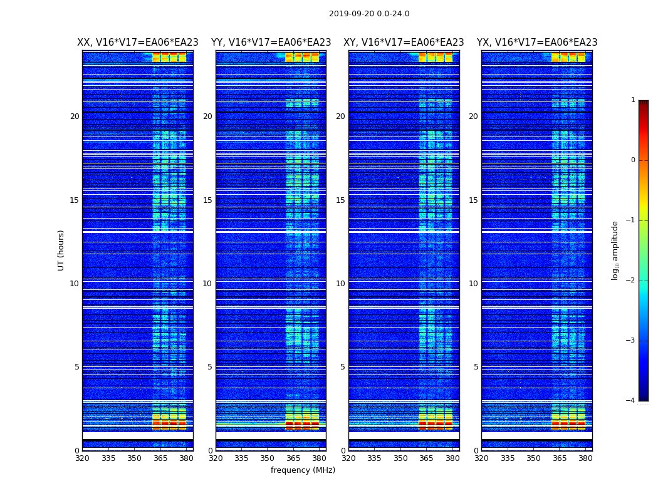This screenshot has width=658, height=501.
Task: Click the colorbar tick label 1
Action: coord(633,100)
